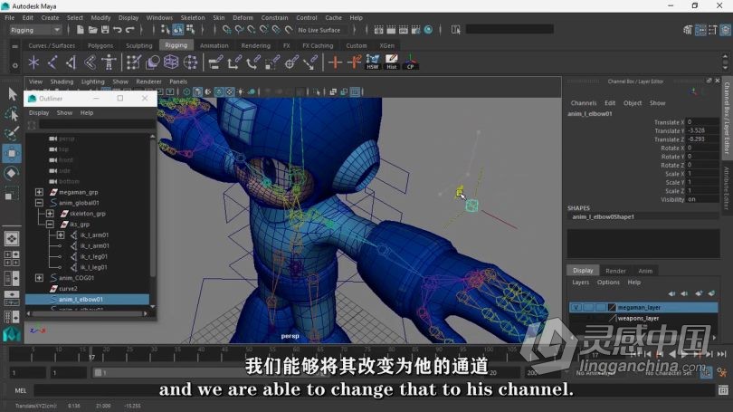
Task: Open the Channels menu in Channel Box
Action: (584, 103)
